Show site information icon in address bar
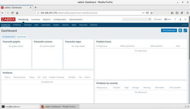190x109 pixels. pos(38,13)
